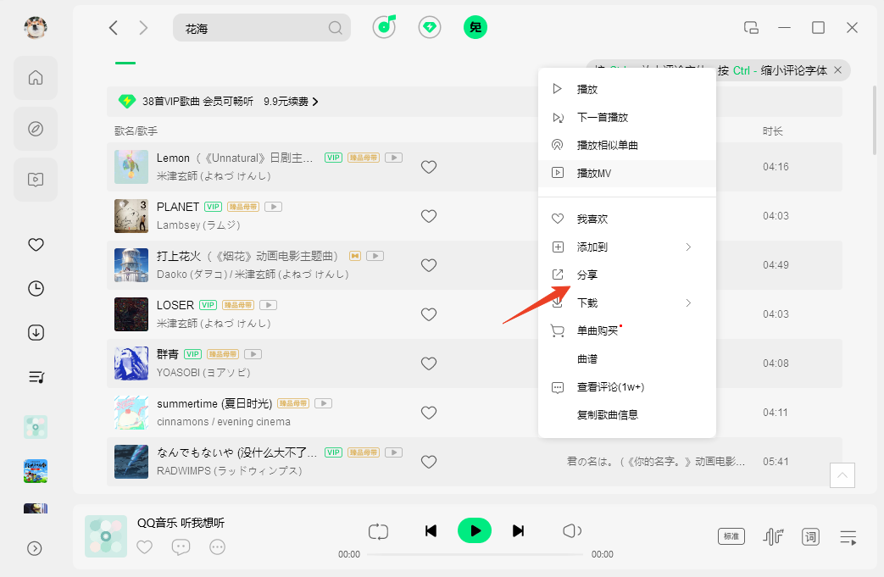This screenshot has height=577, width=884.
Task: Like the song Lemon
Action: (429, 167)
